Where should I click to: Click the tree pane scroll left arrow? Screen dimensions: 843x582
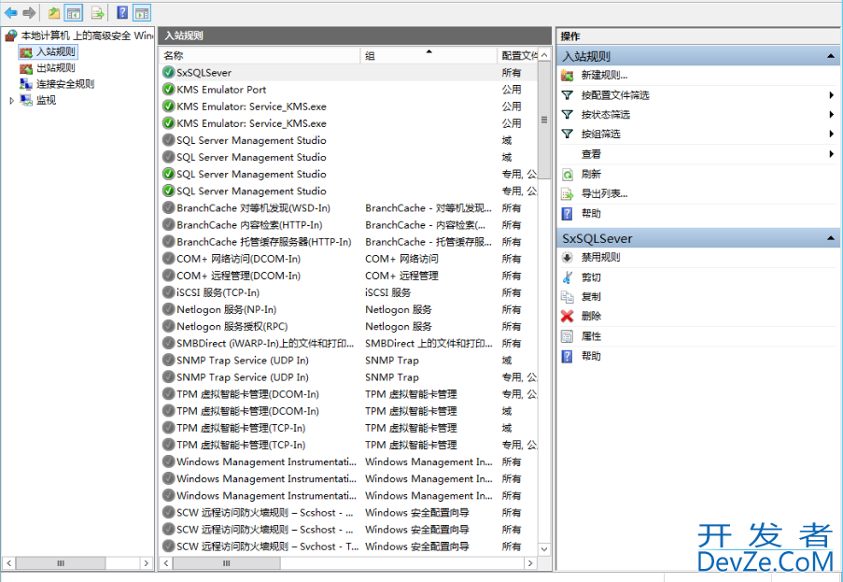click(9, 563)
